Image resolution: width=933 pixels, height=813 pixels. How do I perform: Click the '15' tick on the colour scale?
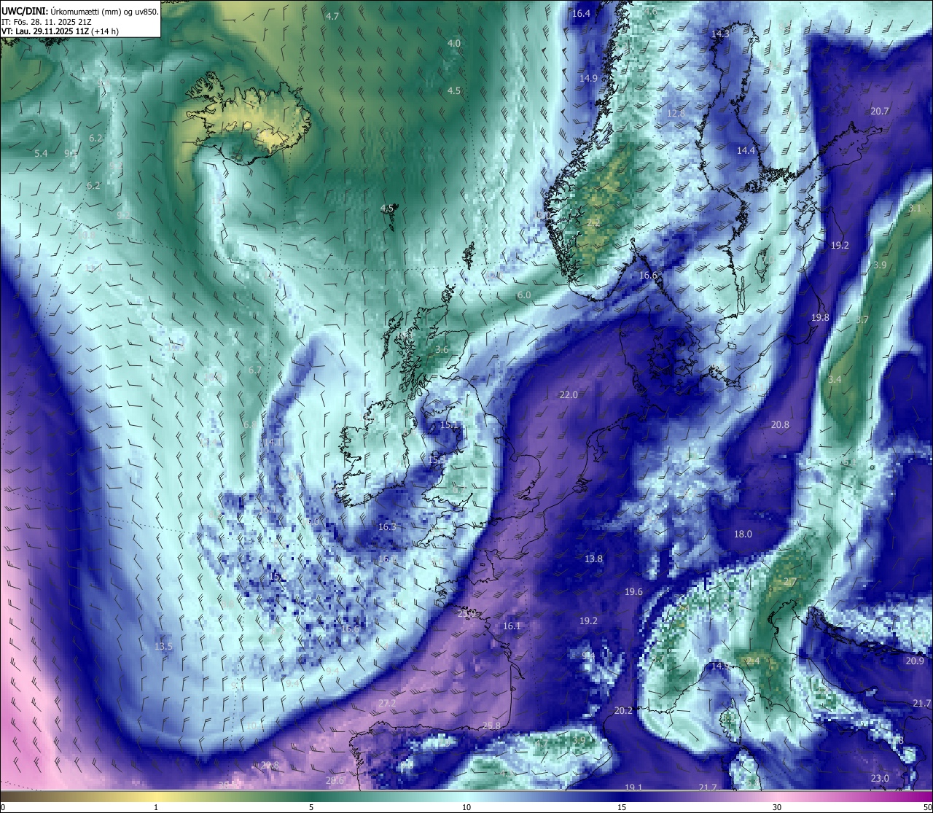coord(622,807)
